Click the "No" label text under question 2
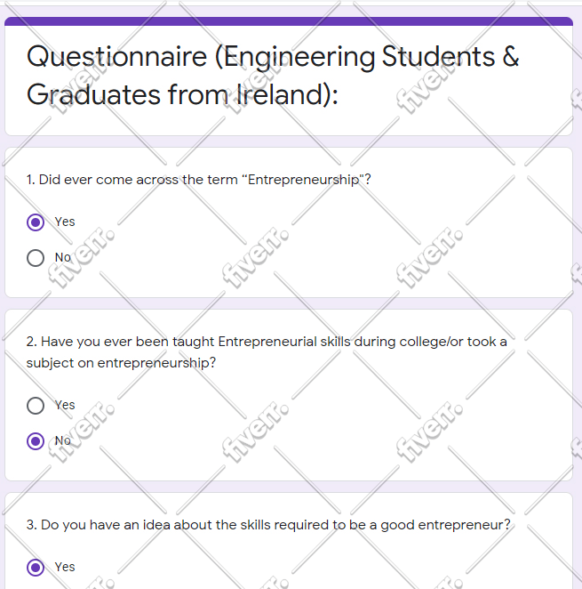This screenshot has width=582, height=589. coord(63,440)
